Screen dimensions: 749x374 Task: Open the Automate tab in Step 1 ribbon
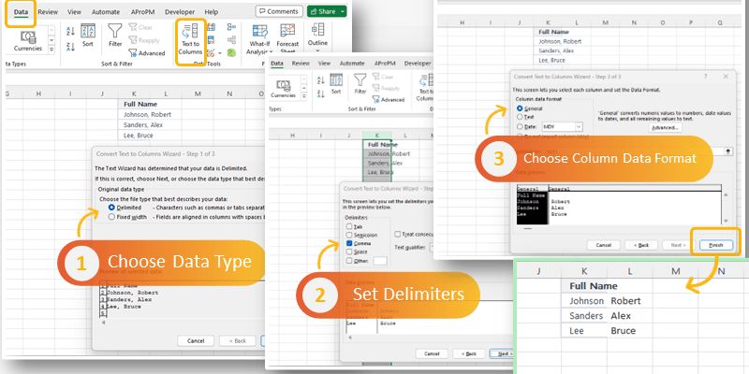coord(106,12)
